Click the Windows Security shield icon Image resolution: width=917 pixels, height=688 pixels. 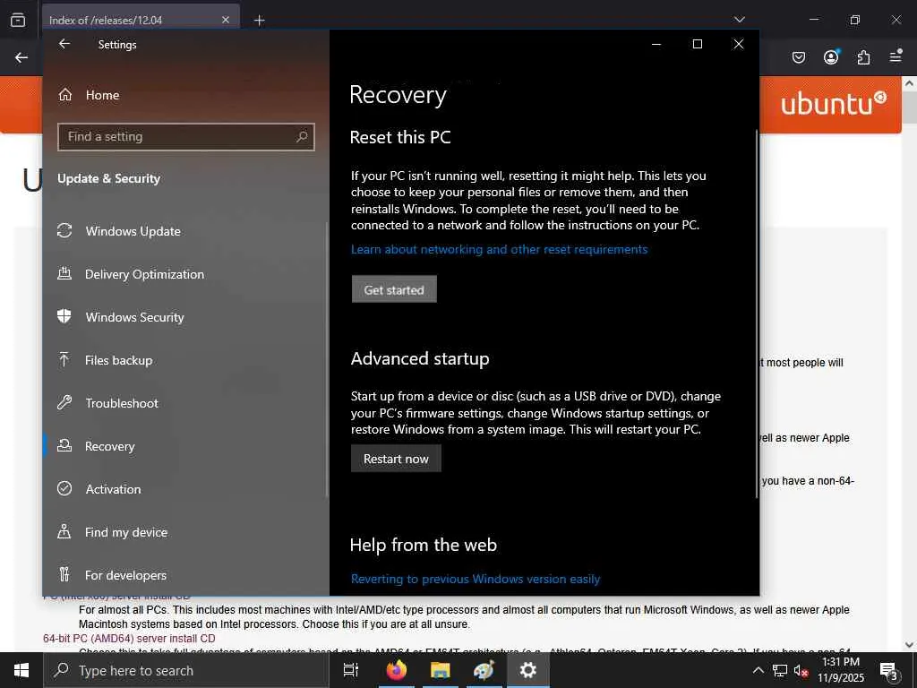tap(64, 316)
